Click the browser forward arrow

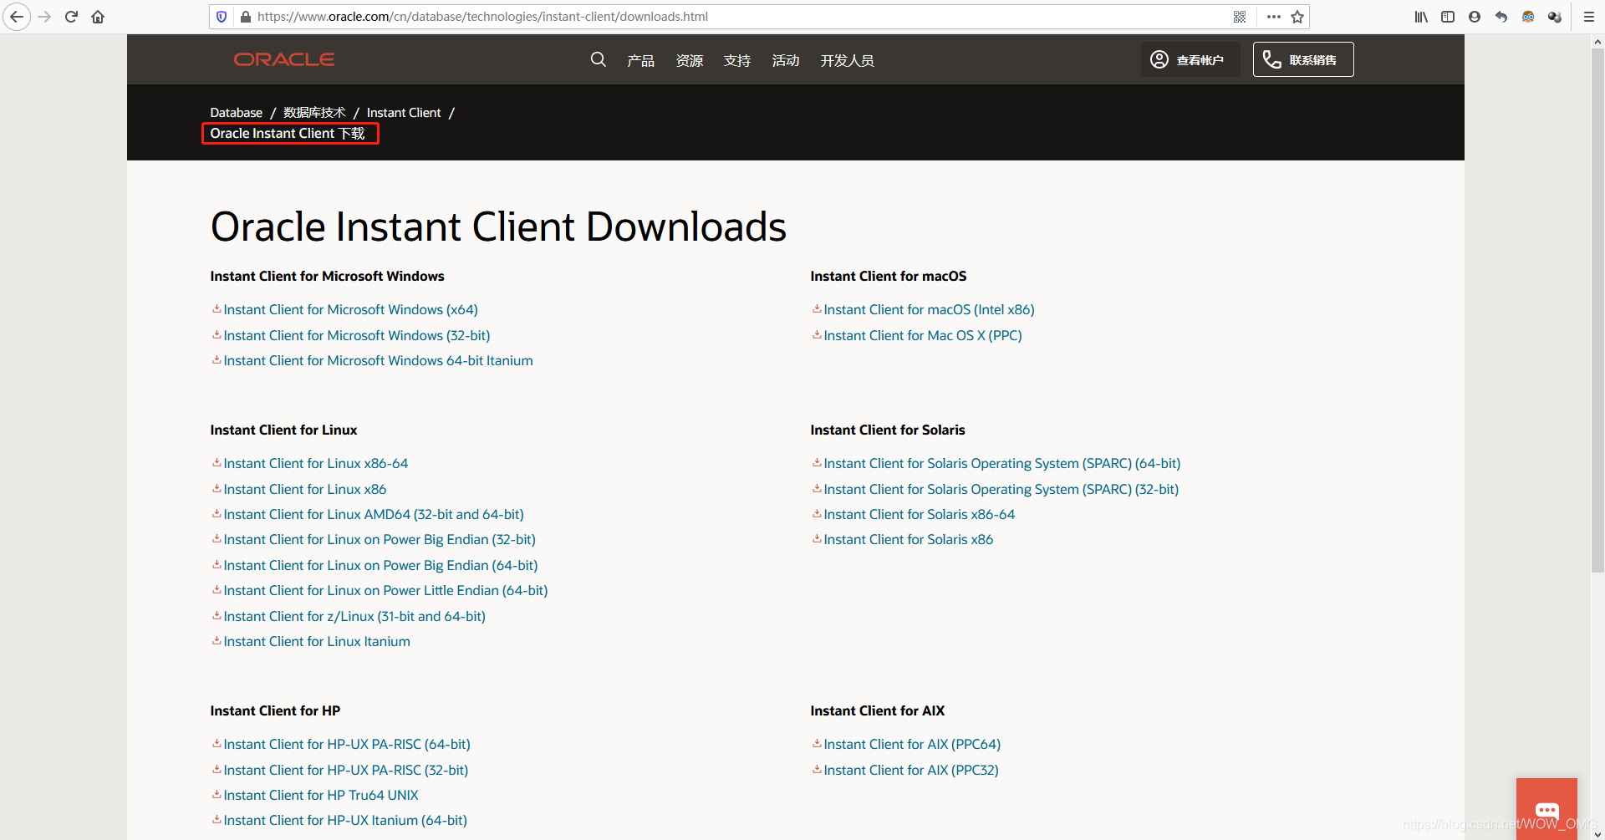click(44, 17)
